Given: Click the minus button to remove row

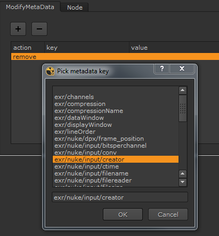Looking at the screenshot, I should pyautogui.click(x=39, y=29).
